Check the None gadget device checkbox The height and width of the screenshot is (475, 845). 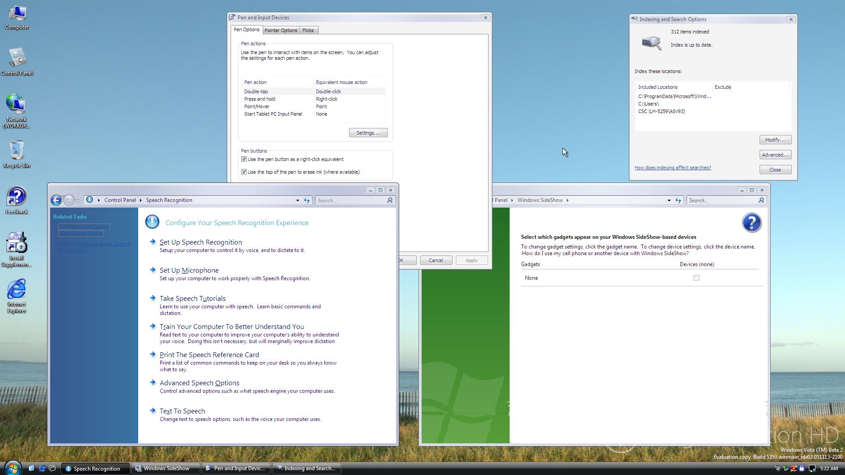pyautogui.click(x=696, y=278)
